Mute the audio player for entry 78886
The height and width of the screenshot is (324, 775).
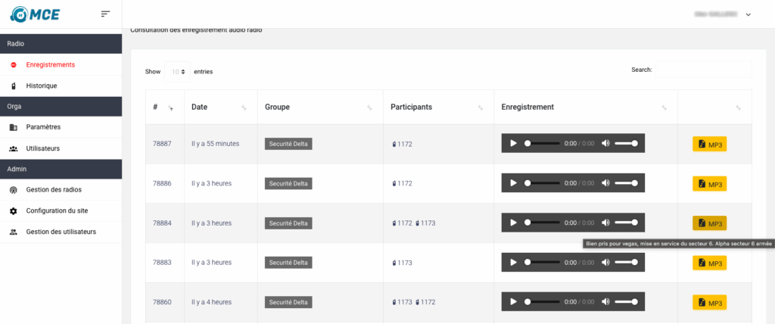(x=605, y=183)
